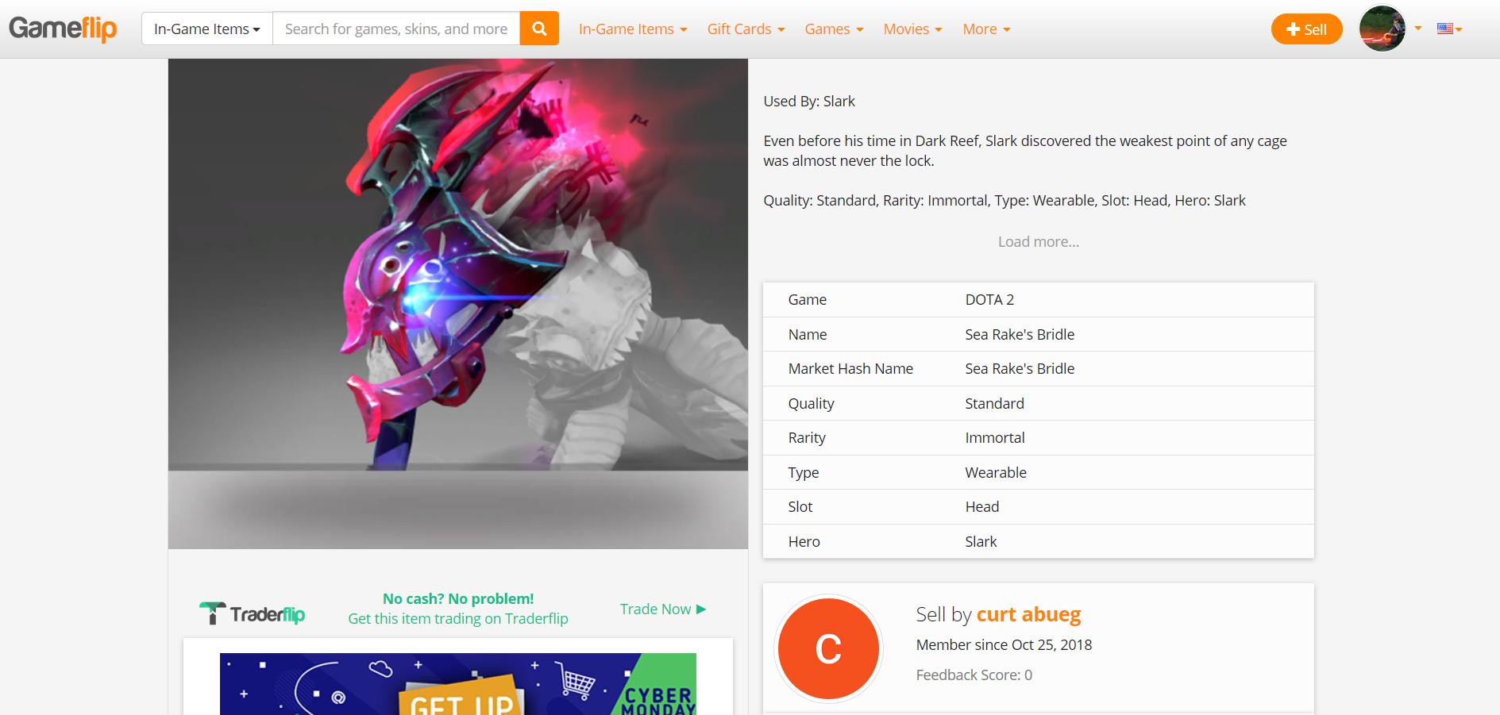The height and width of the screenshot is (715, 1500).
Task: Open the Movies navigation menu
Action: click(912, 29)
